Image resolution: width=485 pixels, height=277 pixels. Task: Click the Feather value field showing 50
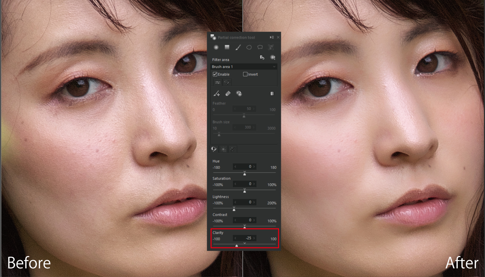click(245, 109)
